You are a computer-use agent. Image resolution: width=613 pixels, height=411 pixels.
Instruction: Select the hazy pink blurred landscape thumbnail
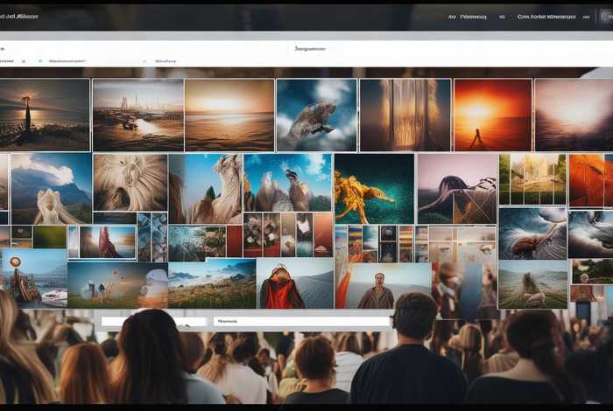point(574,115)
